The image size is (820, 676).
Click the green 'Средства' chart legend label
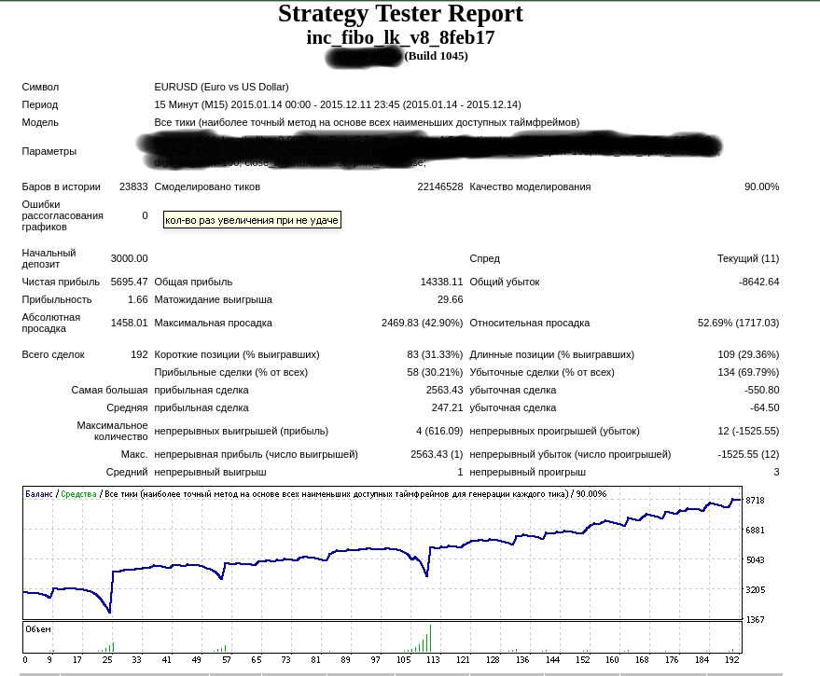click(x=78, y=493)
